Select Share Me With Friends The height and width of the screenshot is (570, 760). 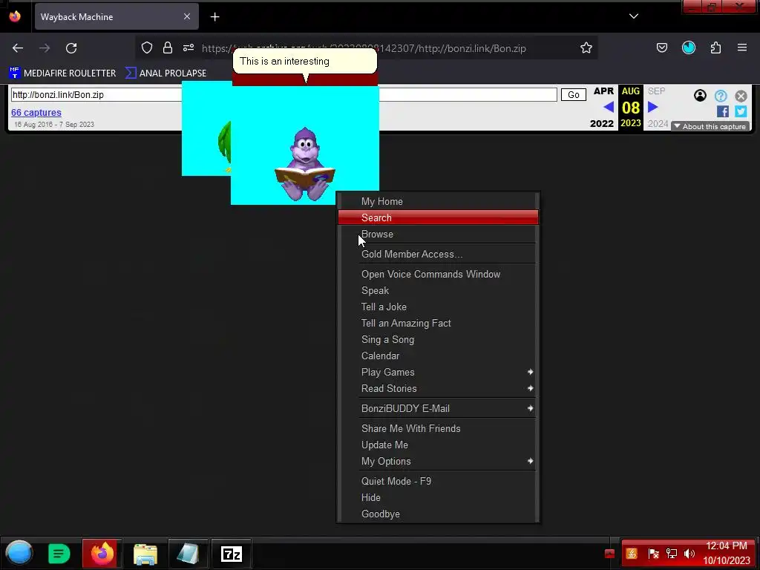438,428
